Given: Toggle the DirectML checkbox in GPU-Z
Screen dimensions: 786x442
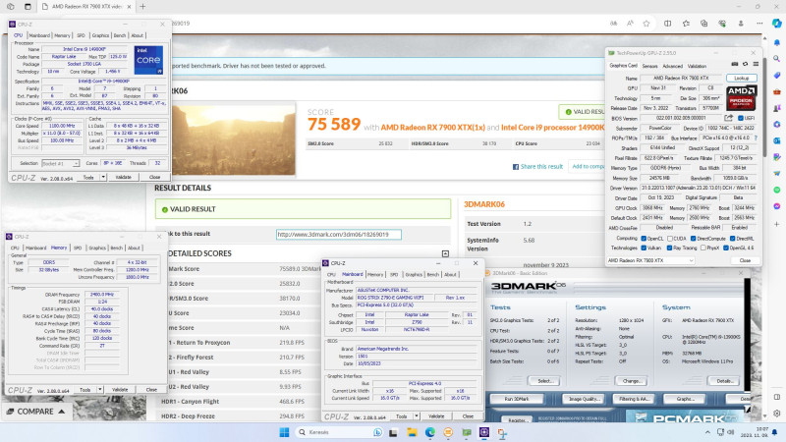Looking at the screenshot, I should pyautogui.click(x=732, y=239).
